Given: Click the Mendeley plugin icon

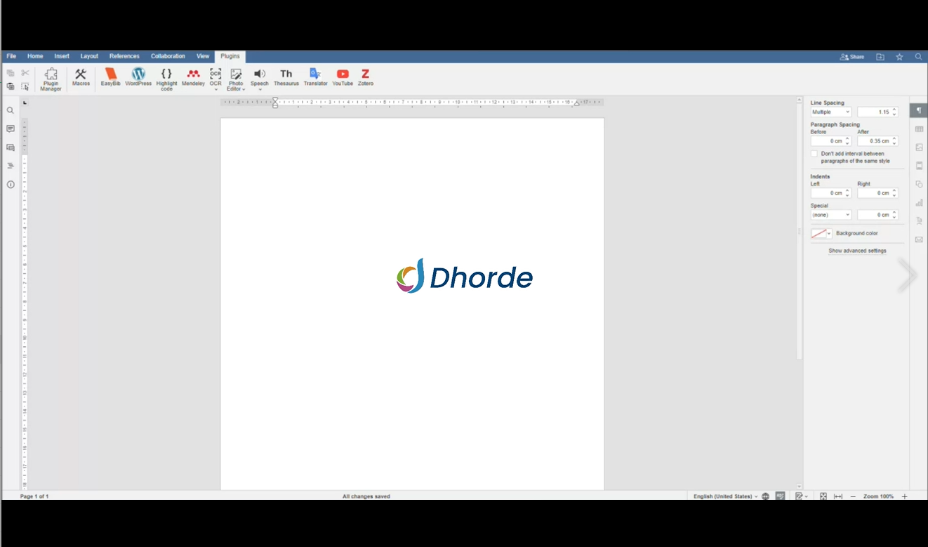Looking at the screenshot, I should 193,77.
